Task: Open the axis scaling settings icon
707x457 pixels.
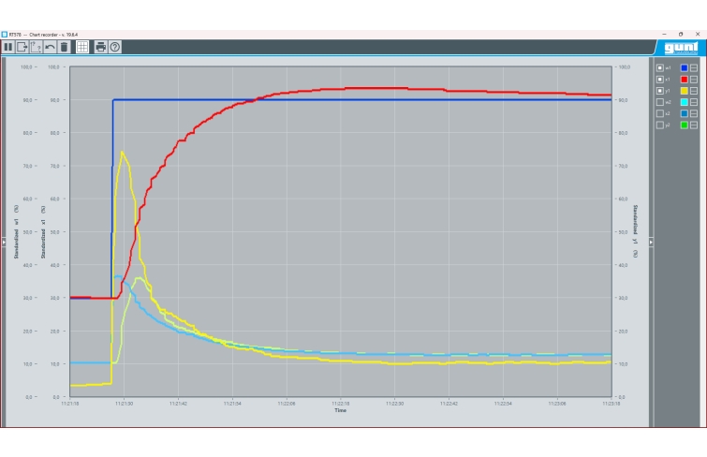Action: click(x=37, y=46)
